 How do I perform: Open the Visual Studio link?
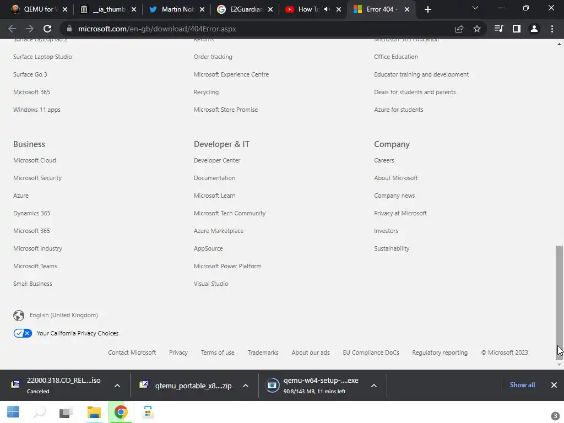[211, 284]
